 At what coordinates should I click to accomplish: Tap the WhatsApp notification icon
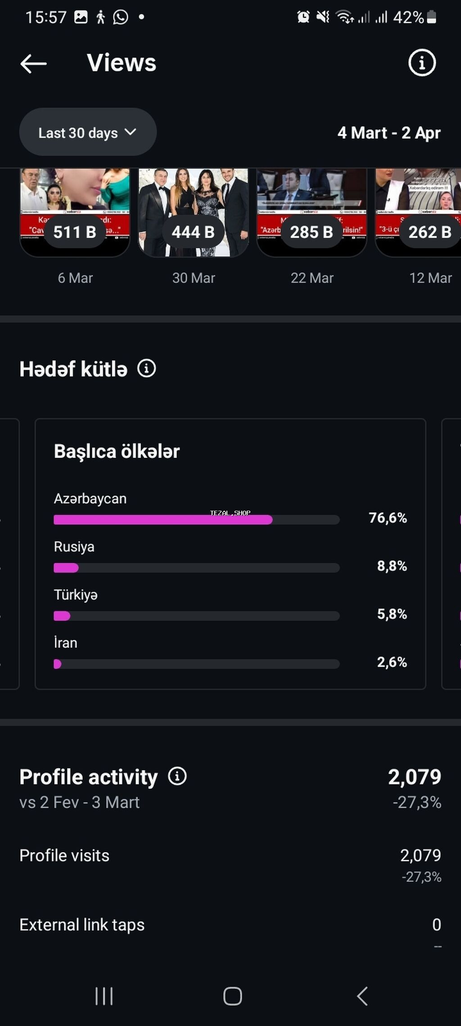click(121, 17)
